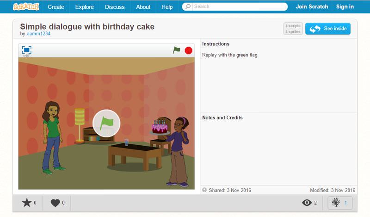Open the Sign in link
This screenshot has height=217, width=370.
click(345, 6)
